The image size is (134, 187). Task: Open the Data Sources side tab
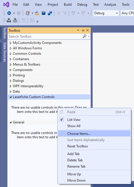pyautogui.click(x=5, y=52)
